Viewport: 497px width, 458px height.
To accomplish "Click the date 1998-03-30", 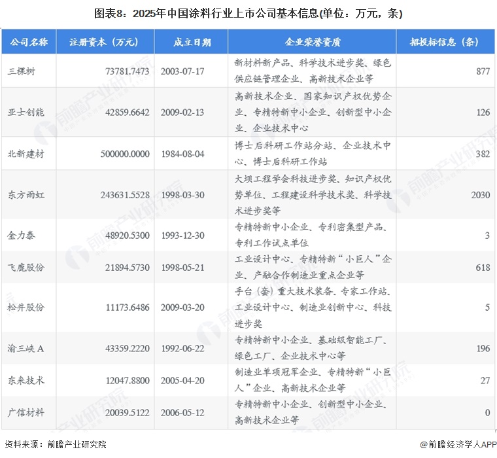I will pyautogui.click(x=183, y=195).
